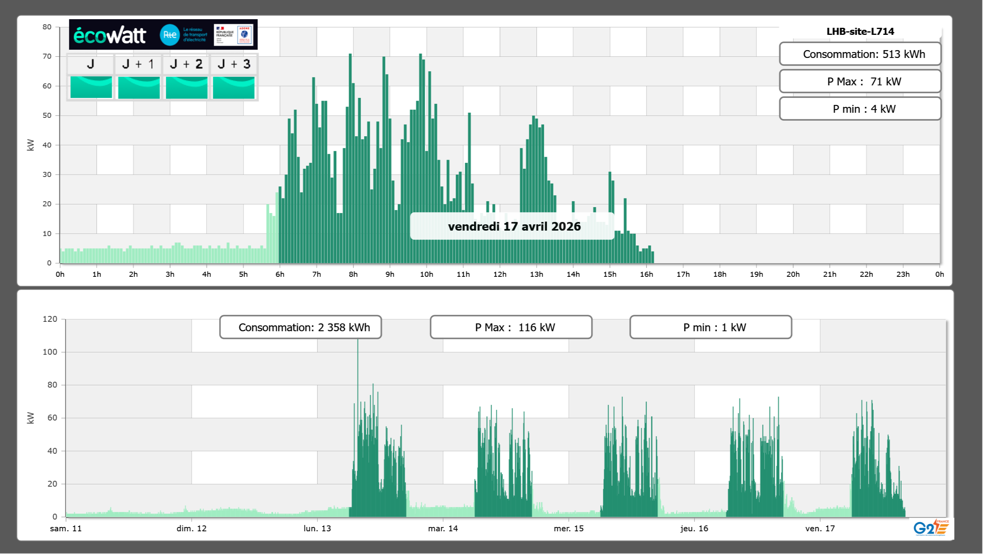
Task: Click the République Française ADEME logo
Action: click(234, 35)
